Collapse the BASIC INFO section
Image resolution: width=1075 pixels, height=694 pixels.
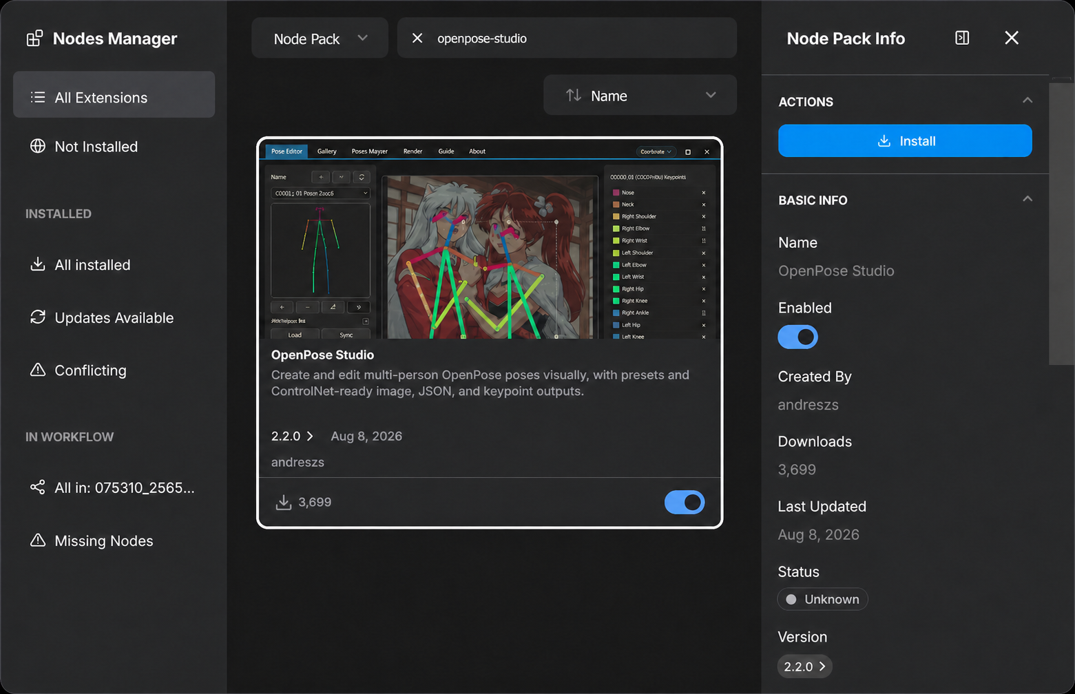(x=1027, y=199)
